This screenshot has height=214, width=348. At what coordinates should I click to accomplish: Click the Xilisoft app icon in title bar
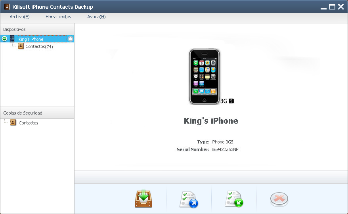pos(7,7)
